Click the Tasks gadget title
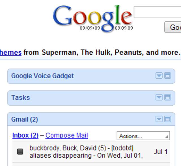Viewport: 181px width, 166px height. click(x=20, y=98)
